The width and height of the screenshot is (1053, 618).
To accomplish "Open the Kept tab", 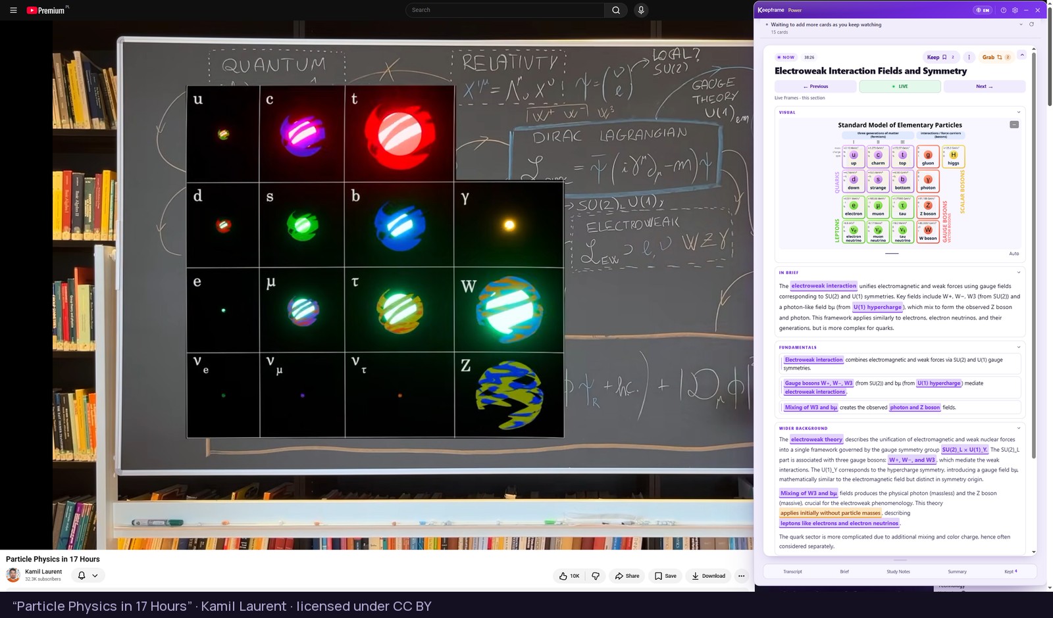I will (1010, 571).
